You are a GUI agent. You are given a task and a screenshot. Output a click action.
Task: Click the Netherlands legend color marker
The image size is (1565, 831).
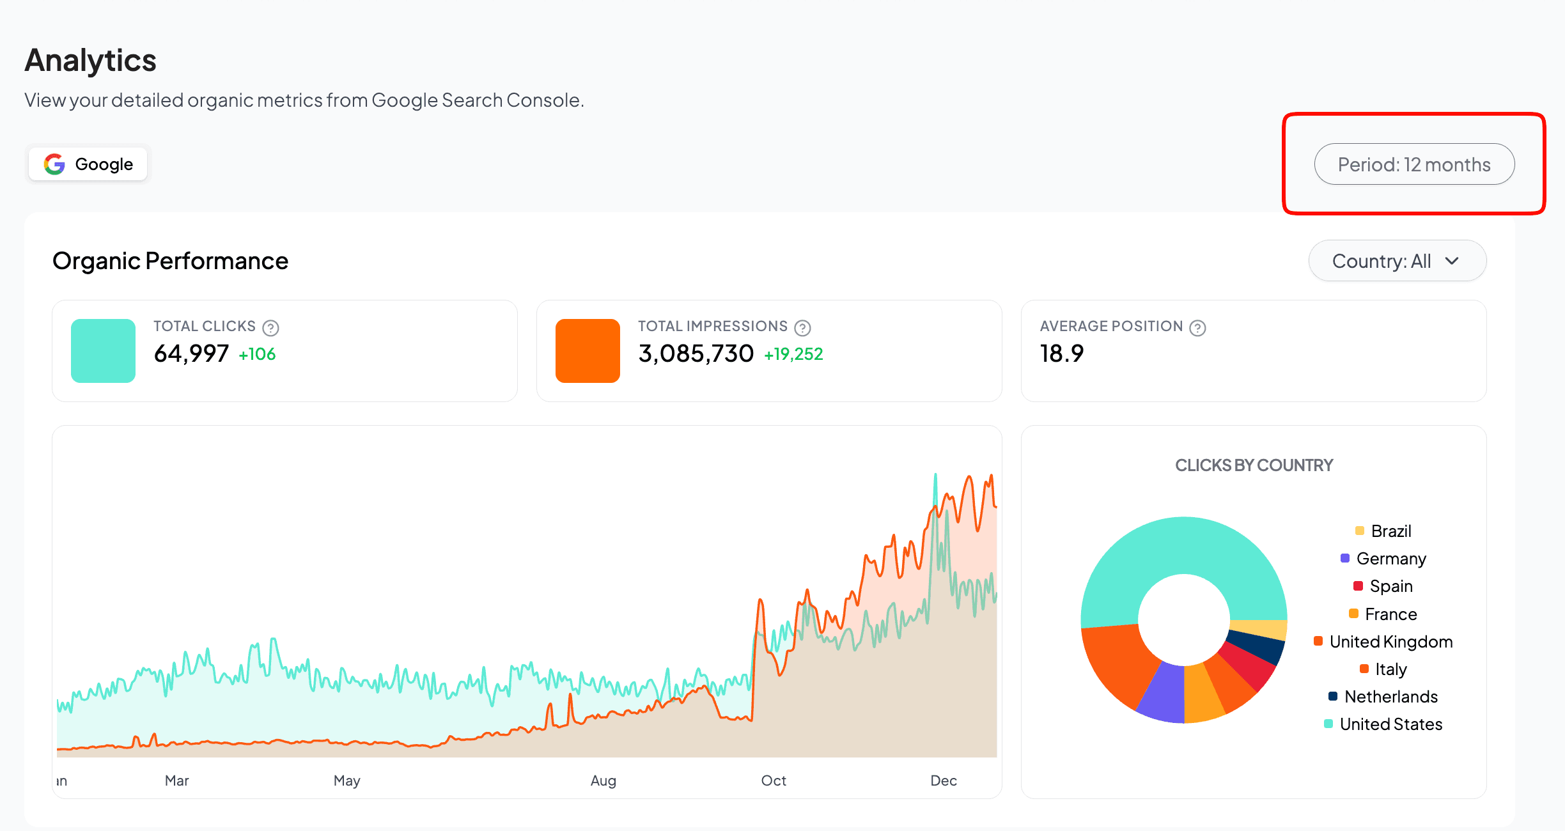[x=1332, y=696]
